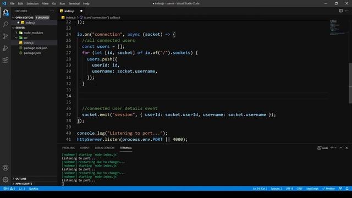Switch to the Debug Console tab
352x198 pixels.
click(105, 148)
